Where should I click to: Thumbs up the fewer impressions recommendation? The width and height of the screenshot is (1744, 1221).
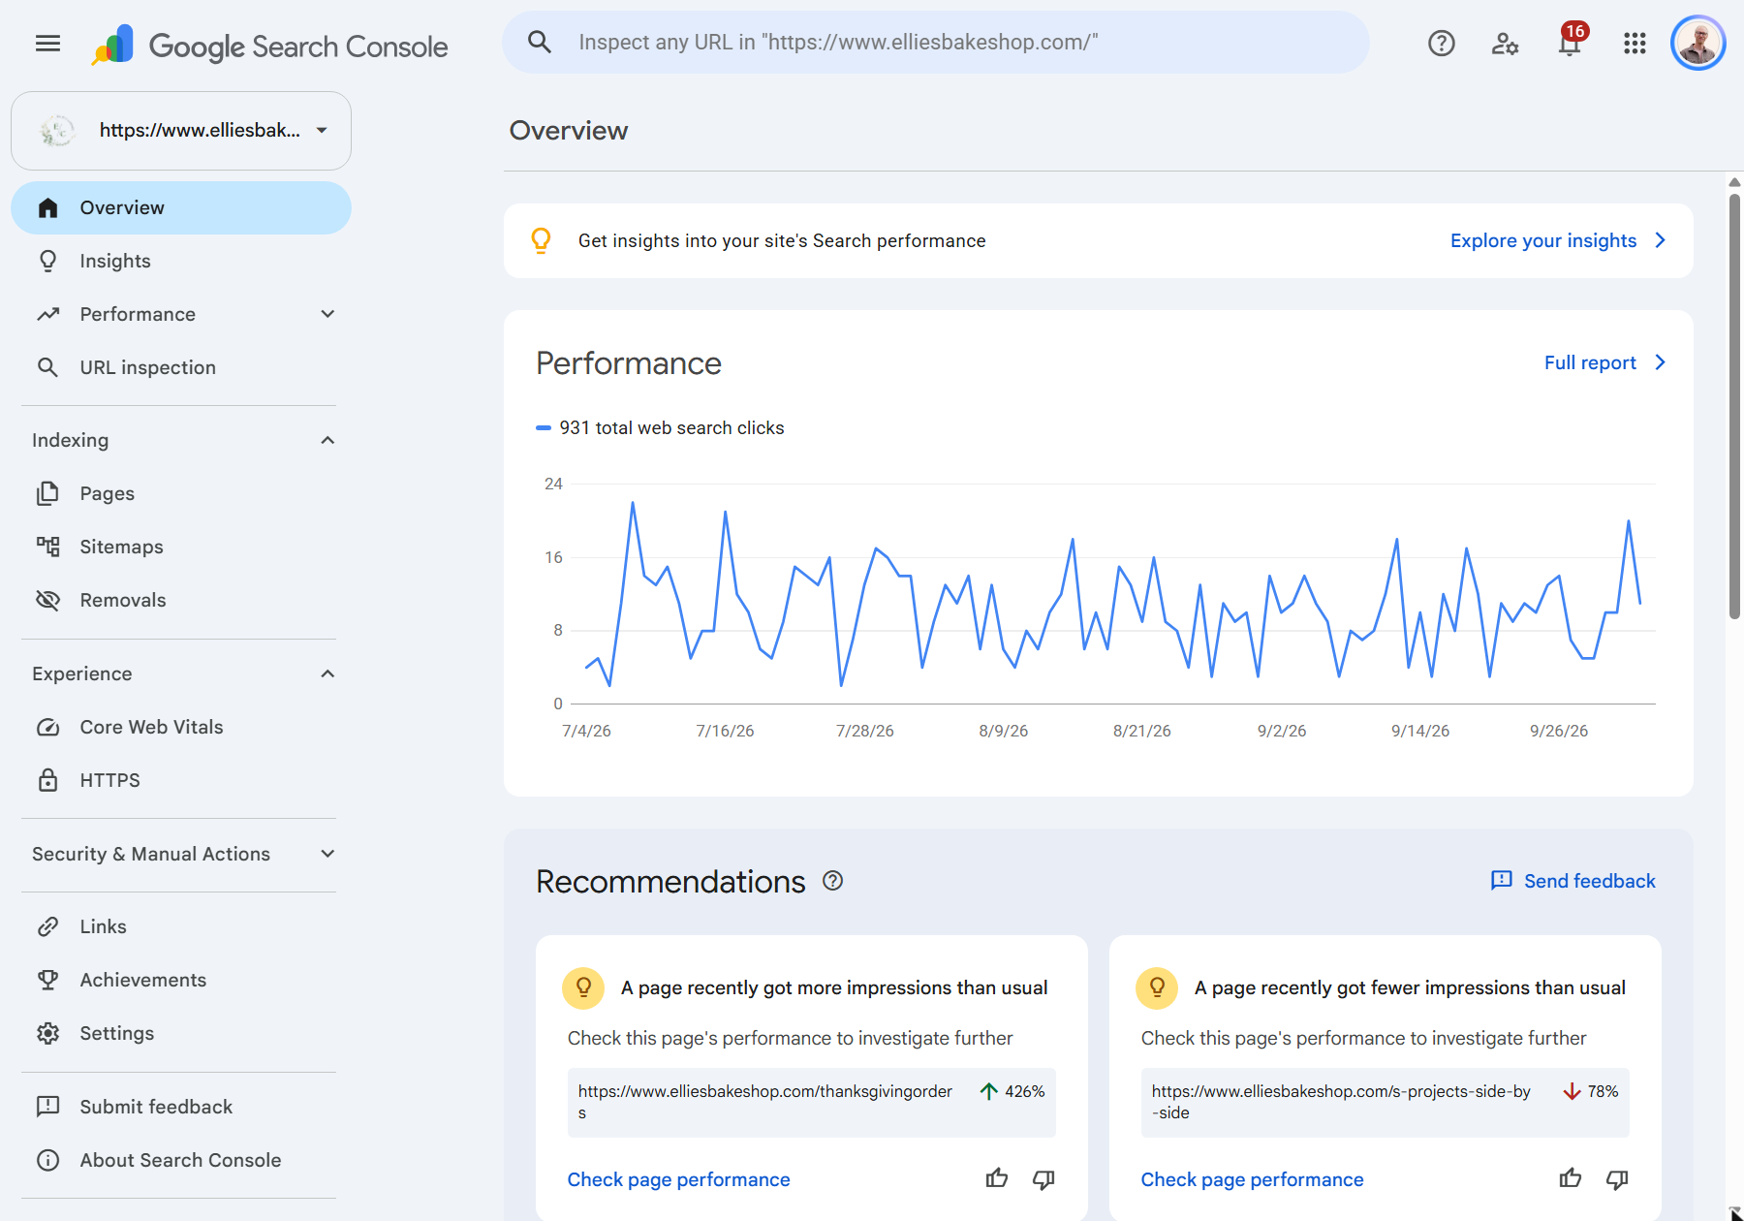pyautogui.click(x=1571, y=1178)
